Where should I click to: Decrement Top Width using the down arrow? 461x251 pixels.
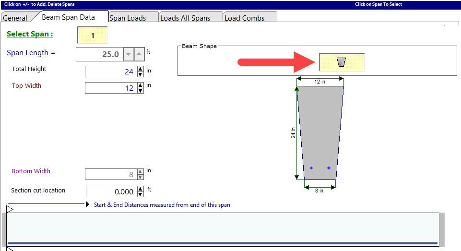click(x=140, y=90)
